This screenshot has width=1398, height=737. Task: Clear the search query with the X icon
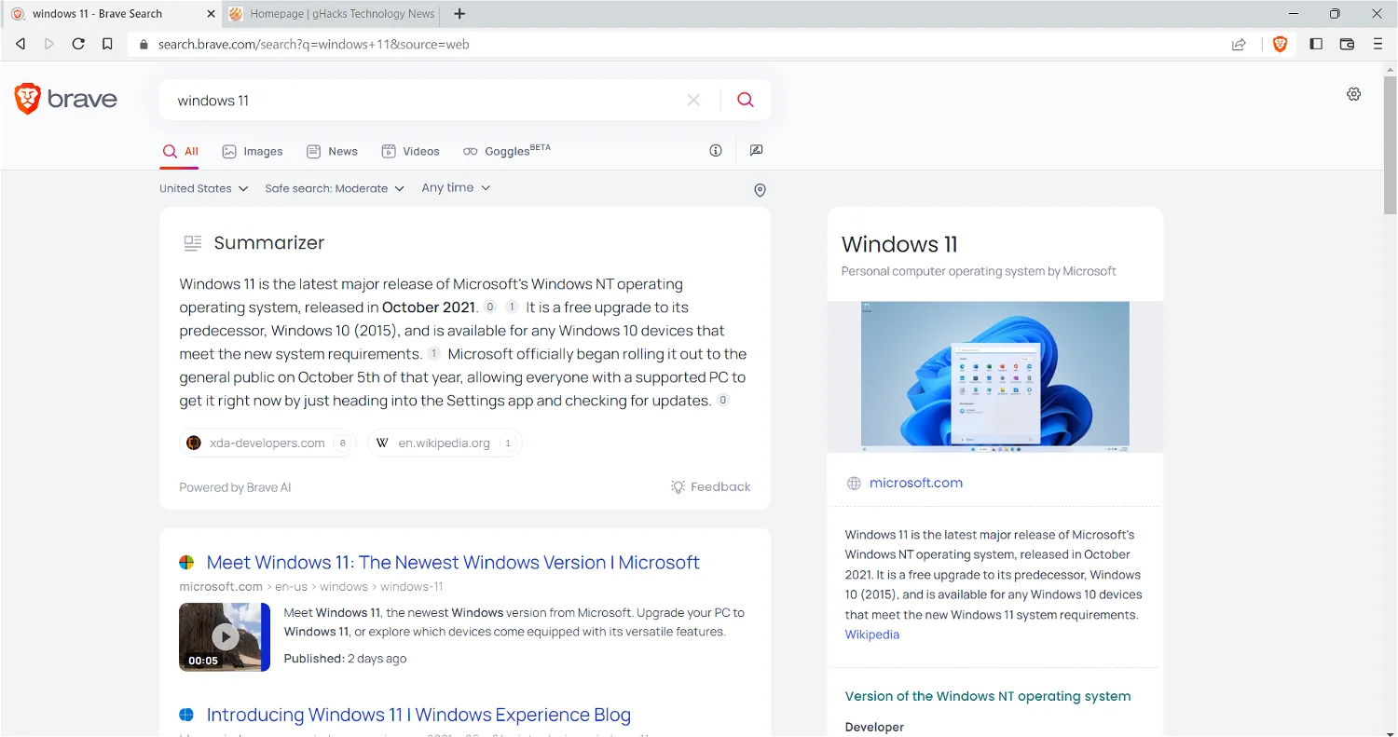tap(693, 100)
